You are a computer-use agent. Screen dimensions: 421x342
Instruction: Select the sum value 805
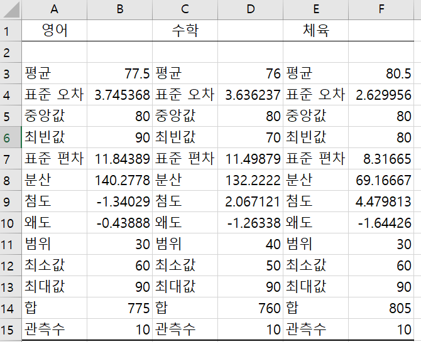point(381,308)
